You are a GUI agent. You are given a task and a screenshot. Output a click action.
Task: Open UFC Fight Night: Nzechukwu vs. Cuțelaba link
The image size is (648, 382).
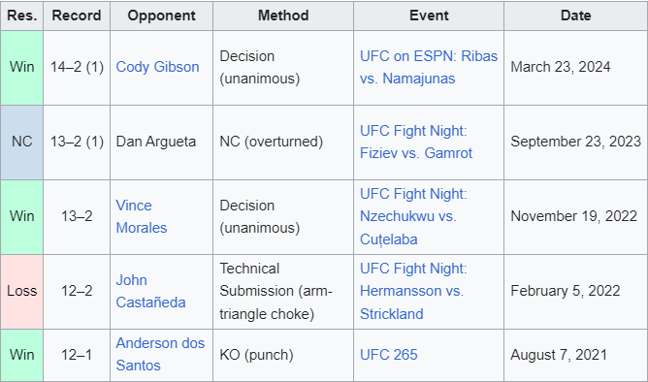[413, 216]
